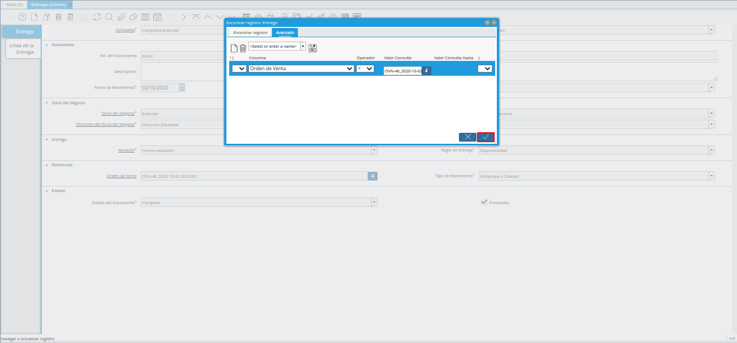Cancel the search with X button
The height and width of the screenshot is (343, 737).
(468, 137)
